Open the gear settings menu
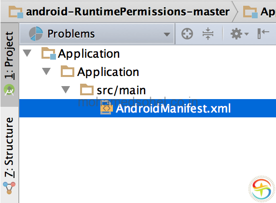The width and height of the screenshot is (276, 203). 239,34
